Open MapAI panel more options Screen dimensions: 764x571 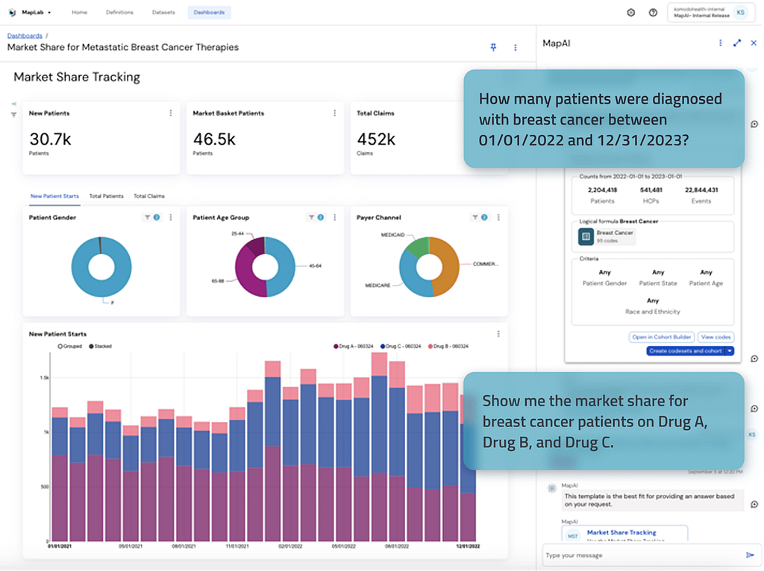(x=720, y=42)
